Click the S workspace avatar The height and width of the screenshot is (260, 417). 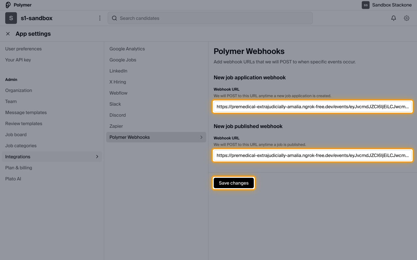[11, 18]
